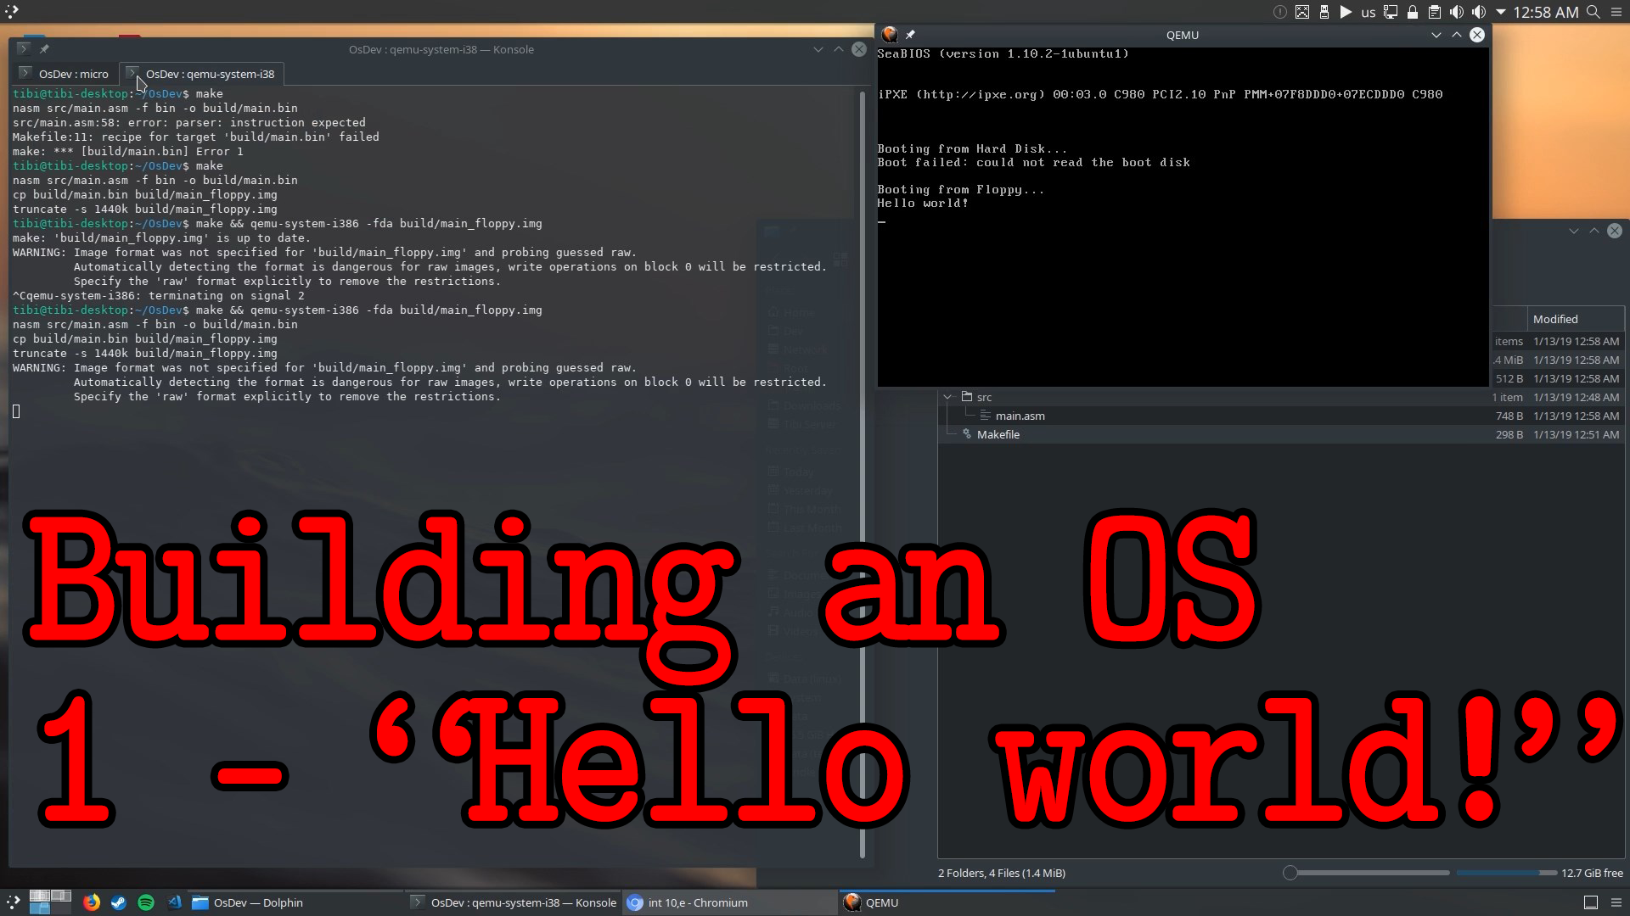This screenshot has height=916, width=1630.
Task: Expand hidden system tray icons arrow
Action: (1500, 12)
